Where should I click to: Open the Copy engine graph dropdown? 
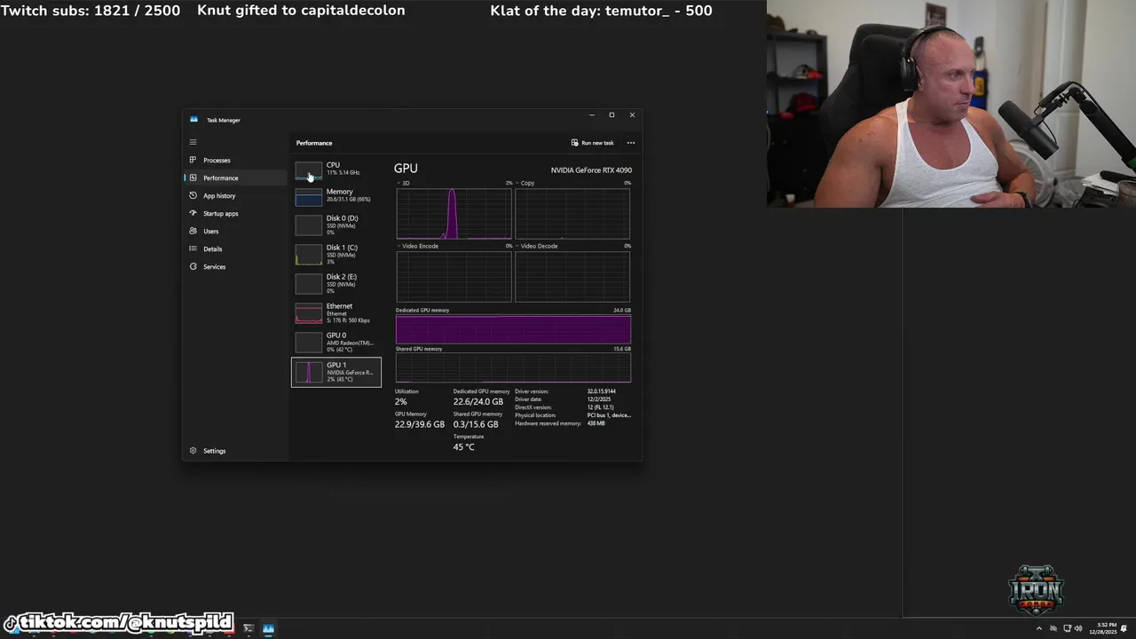(x=525, y=183)
